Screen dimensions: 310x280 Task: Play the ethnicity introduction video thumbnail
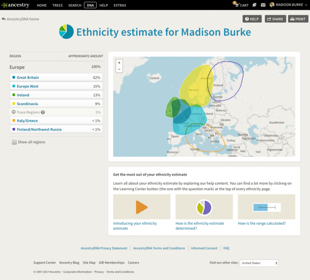click(x=142, y=207)
